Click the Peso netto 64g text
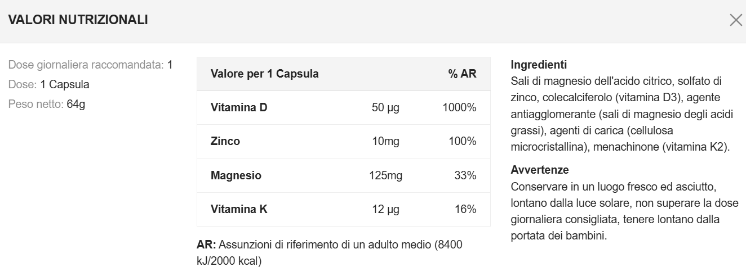This screenshot has width=746, height=276. pos(47,104)
